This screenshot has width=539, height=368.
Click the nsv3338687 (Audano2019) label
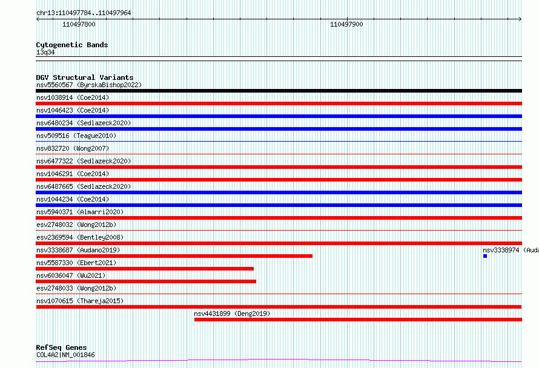(78, 250)
